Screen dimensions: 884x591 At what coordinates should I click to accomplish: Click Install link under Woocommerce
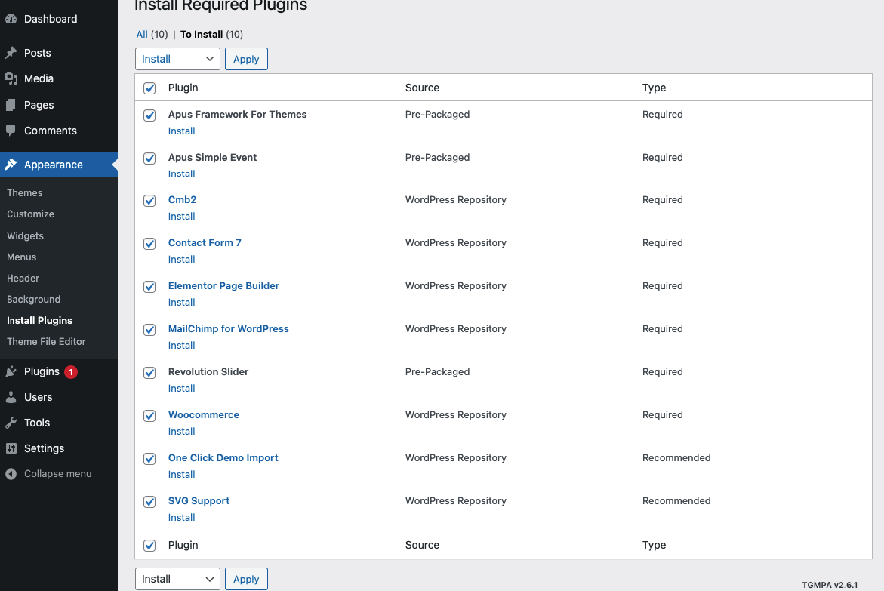tap(181, 431)
